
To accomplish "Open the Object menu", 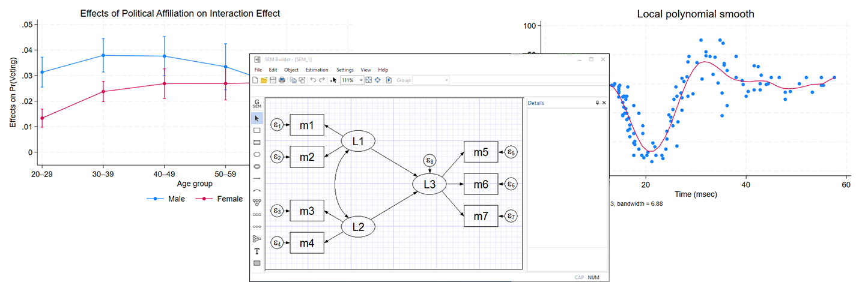I will click(291, 70).
